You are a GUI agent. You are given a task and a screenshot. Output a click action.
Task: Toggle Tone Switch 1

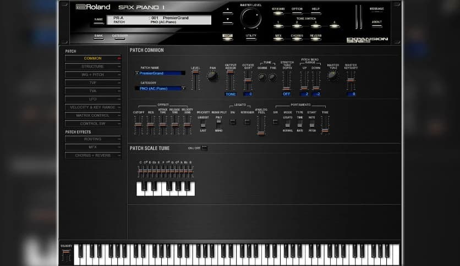(x=278, y=26)
